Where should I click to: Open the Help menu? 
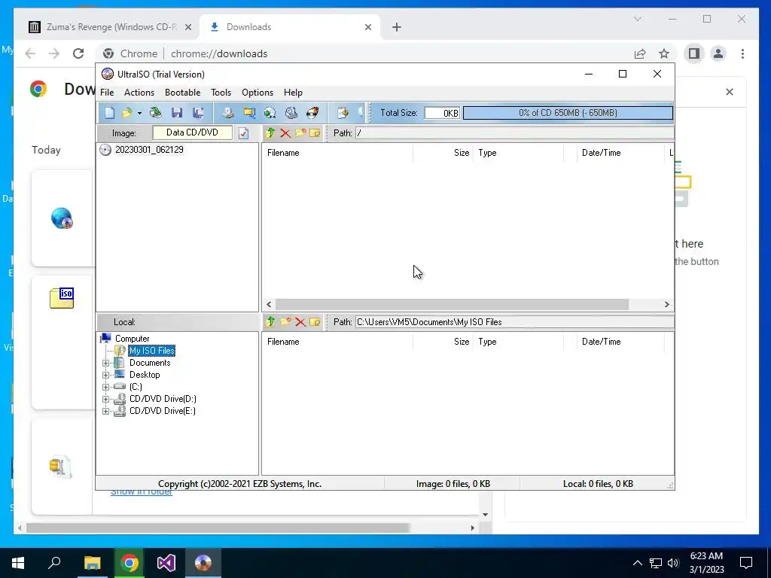point(293,93)
